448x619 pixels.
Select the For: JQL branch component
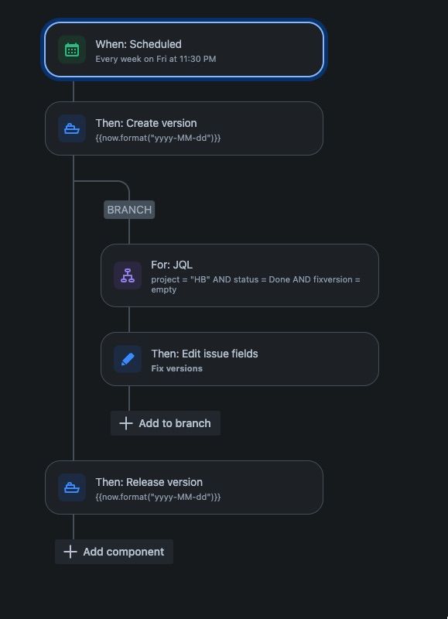(x=240, y=275)
